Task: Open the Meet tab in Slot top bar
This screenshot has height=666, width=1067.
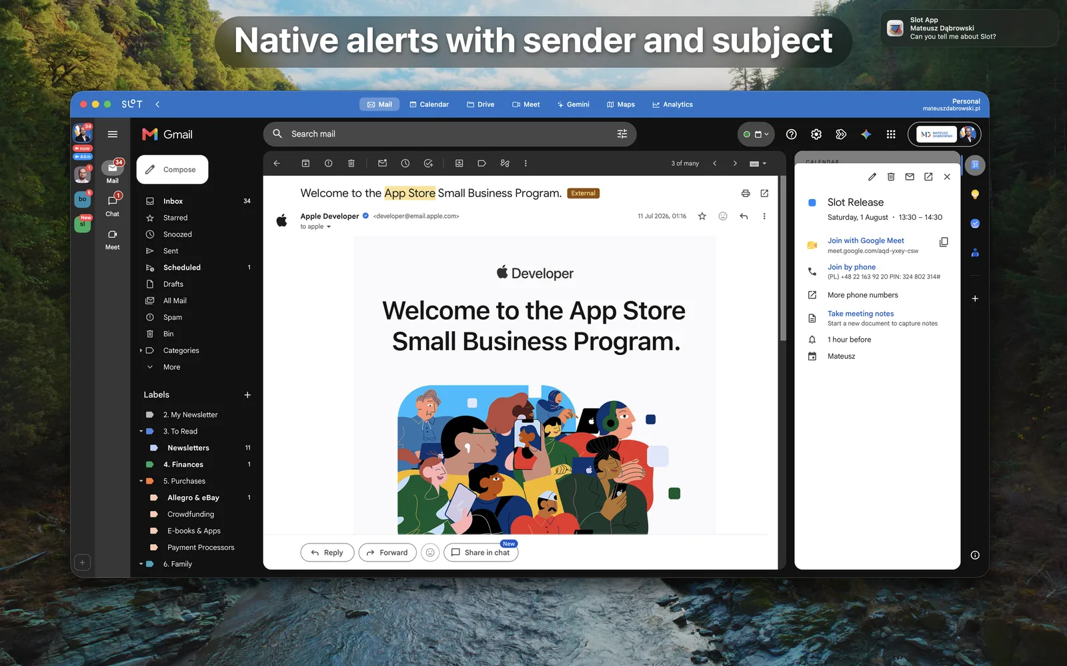Action: (525, 105)
